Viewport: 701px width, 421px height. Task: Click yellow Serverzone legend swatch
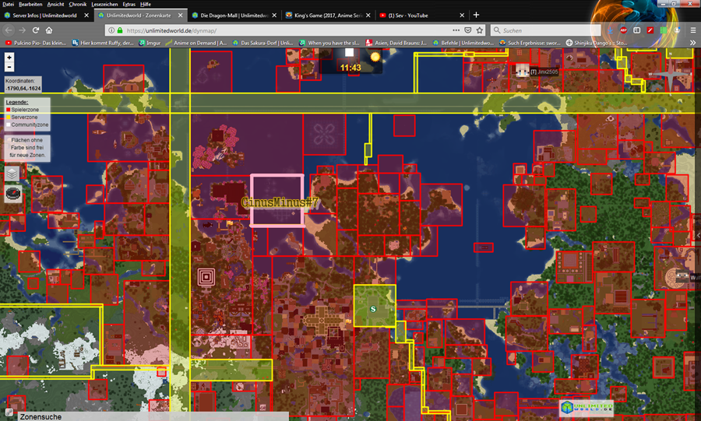click(x=8, y=117)
